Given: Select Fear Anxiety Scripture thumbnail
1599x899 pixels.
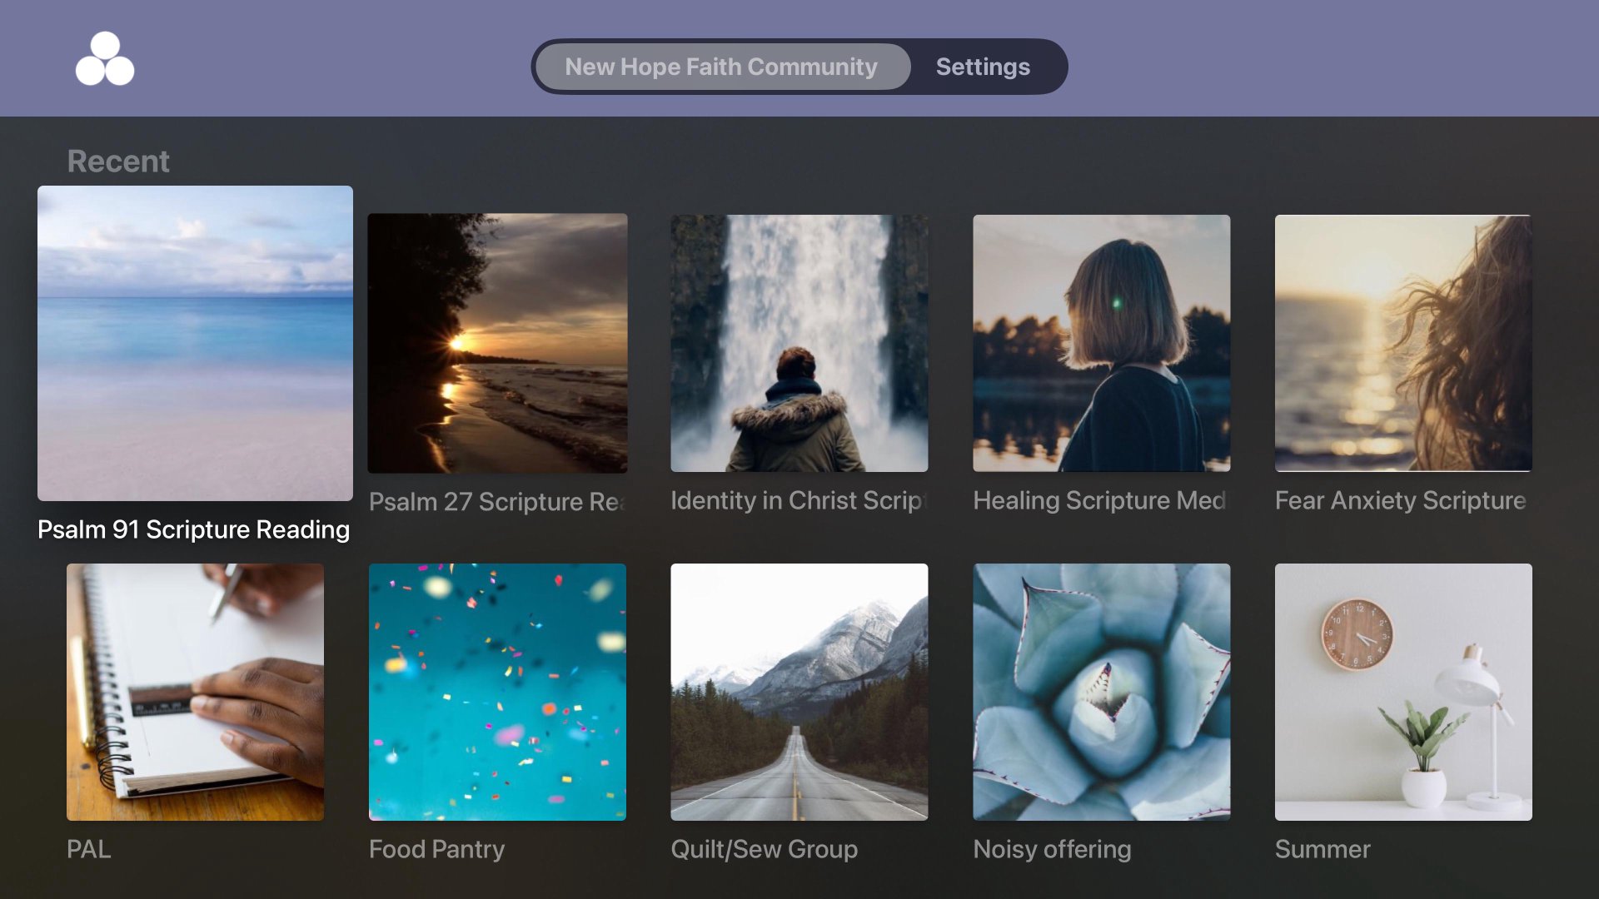Looking at the screenshot, I should coord(1403,343).
